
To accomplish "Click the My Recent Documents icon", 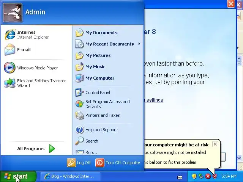I will click(x=79, y=44).
